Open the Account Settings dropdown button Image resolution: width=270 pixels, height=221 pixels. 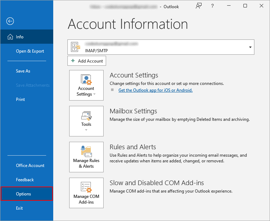coord(86,85)
